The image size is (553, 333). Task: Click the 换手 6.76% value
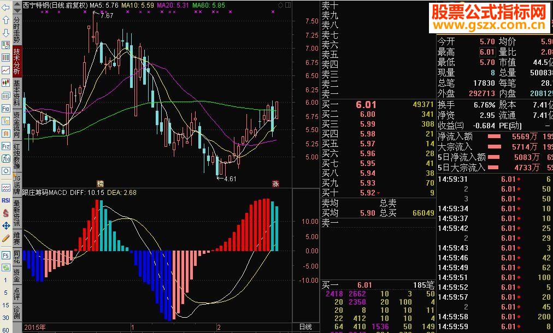tap(485, 105)
